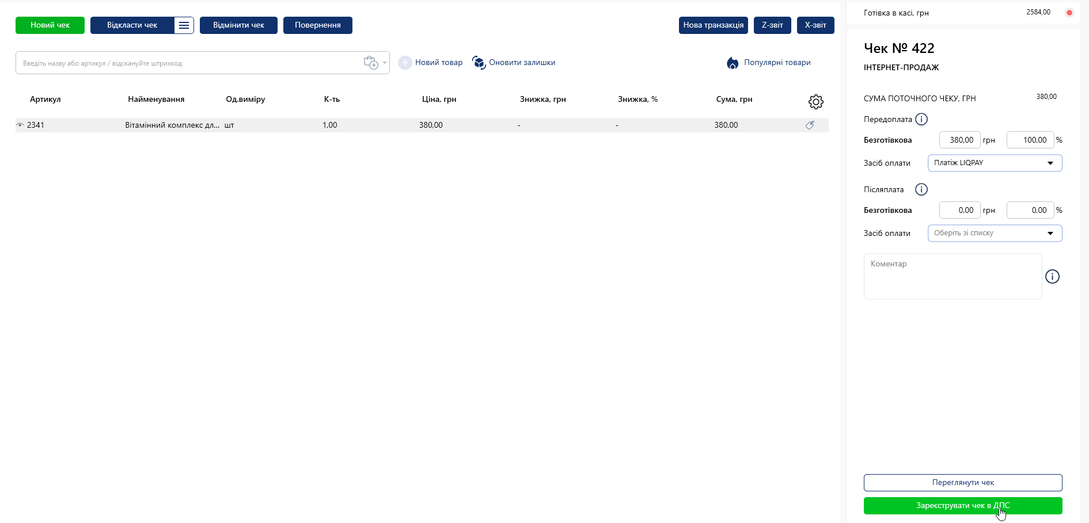Open the X-звіт report
The width and height of the screenshot is (1089, 523).
815,25
